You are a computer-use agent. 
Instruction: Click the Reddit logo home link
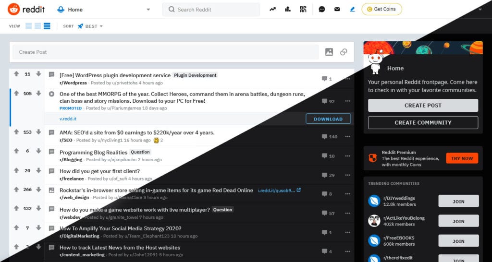pos(26,10)
